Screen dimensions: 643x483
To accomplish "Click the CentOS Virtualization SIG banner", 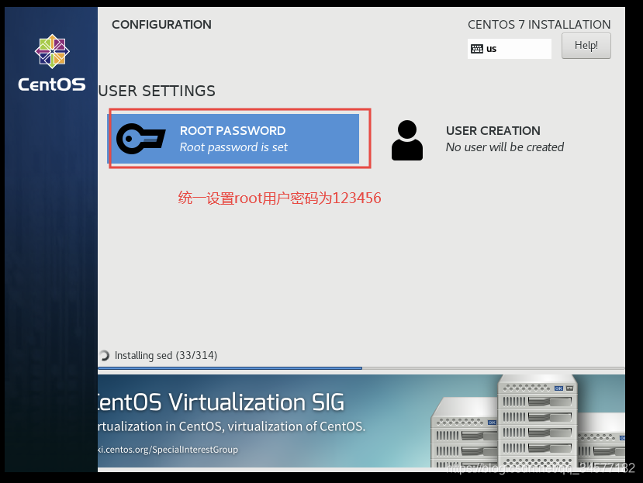I will [x=361, y=421].
